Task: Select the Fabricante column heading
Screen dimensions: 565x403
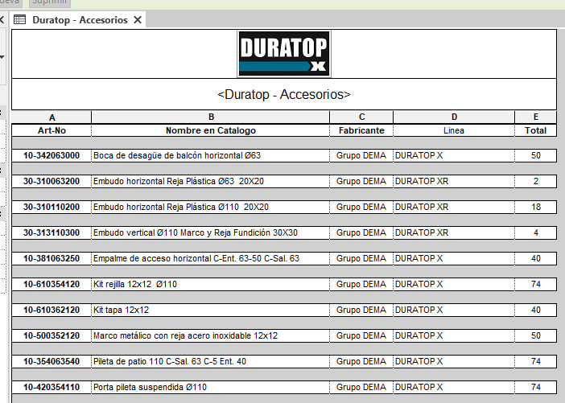Action: (361, 130)
